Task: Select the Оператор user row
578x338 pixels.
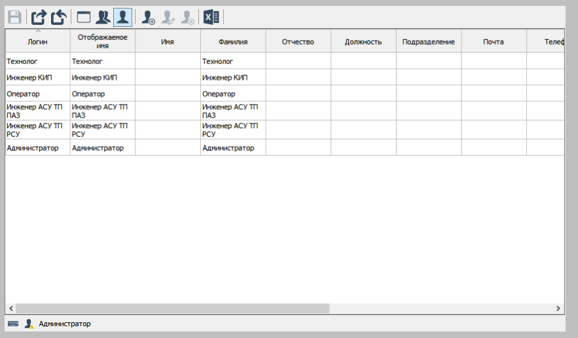Action: [37, 93]
